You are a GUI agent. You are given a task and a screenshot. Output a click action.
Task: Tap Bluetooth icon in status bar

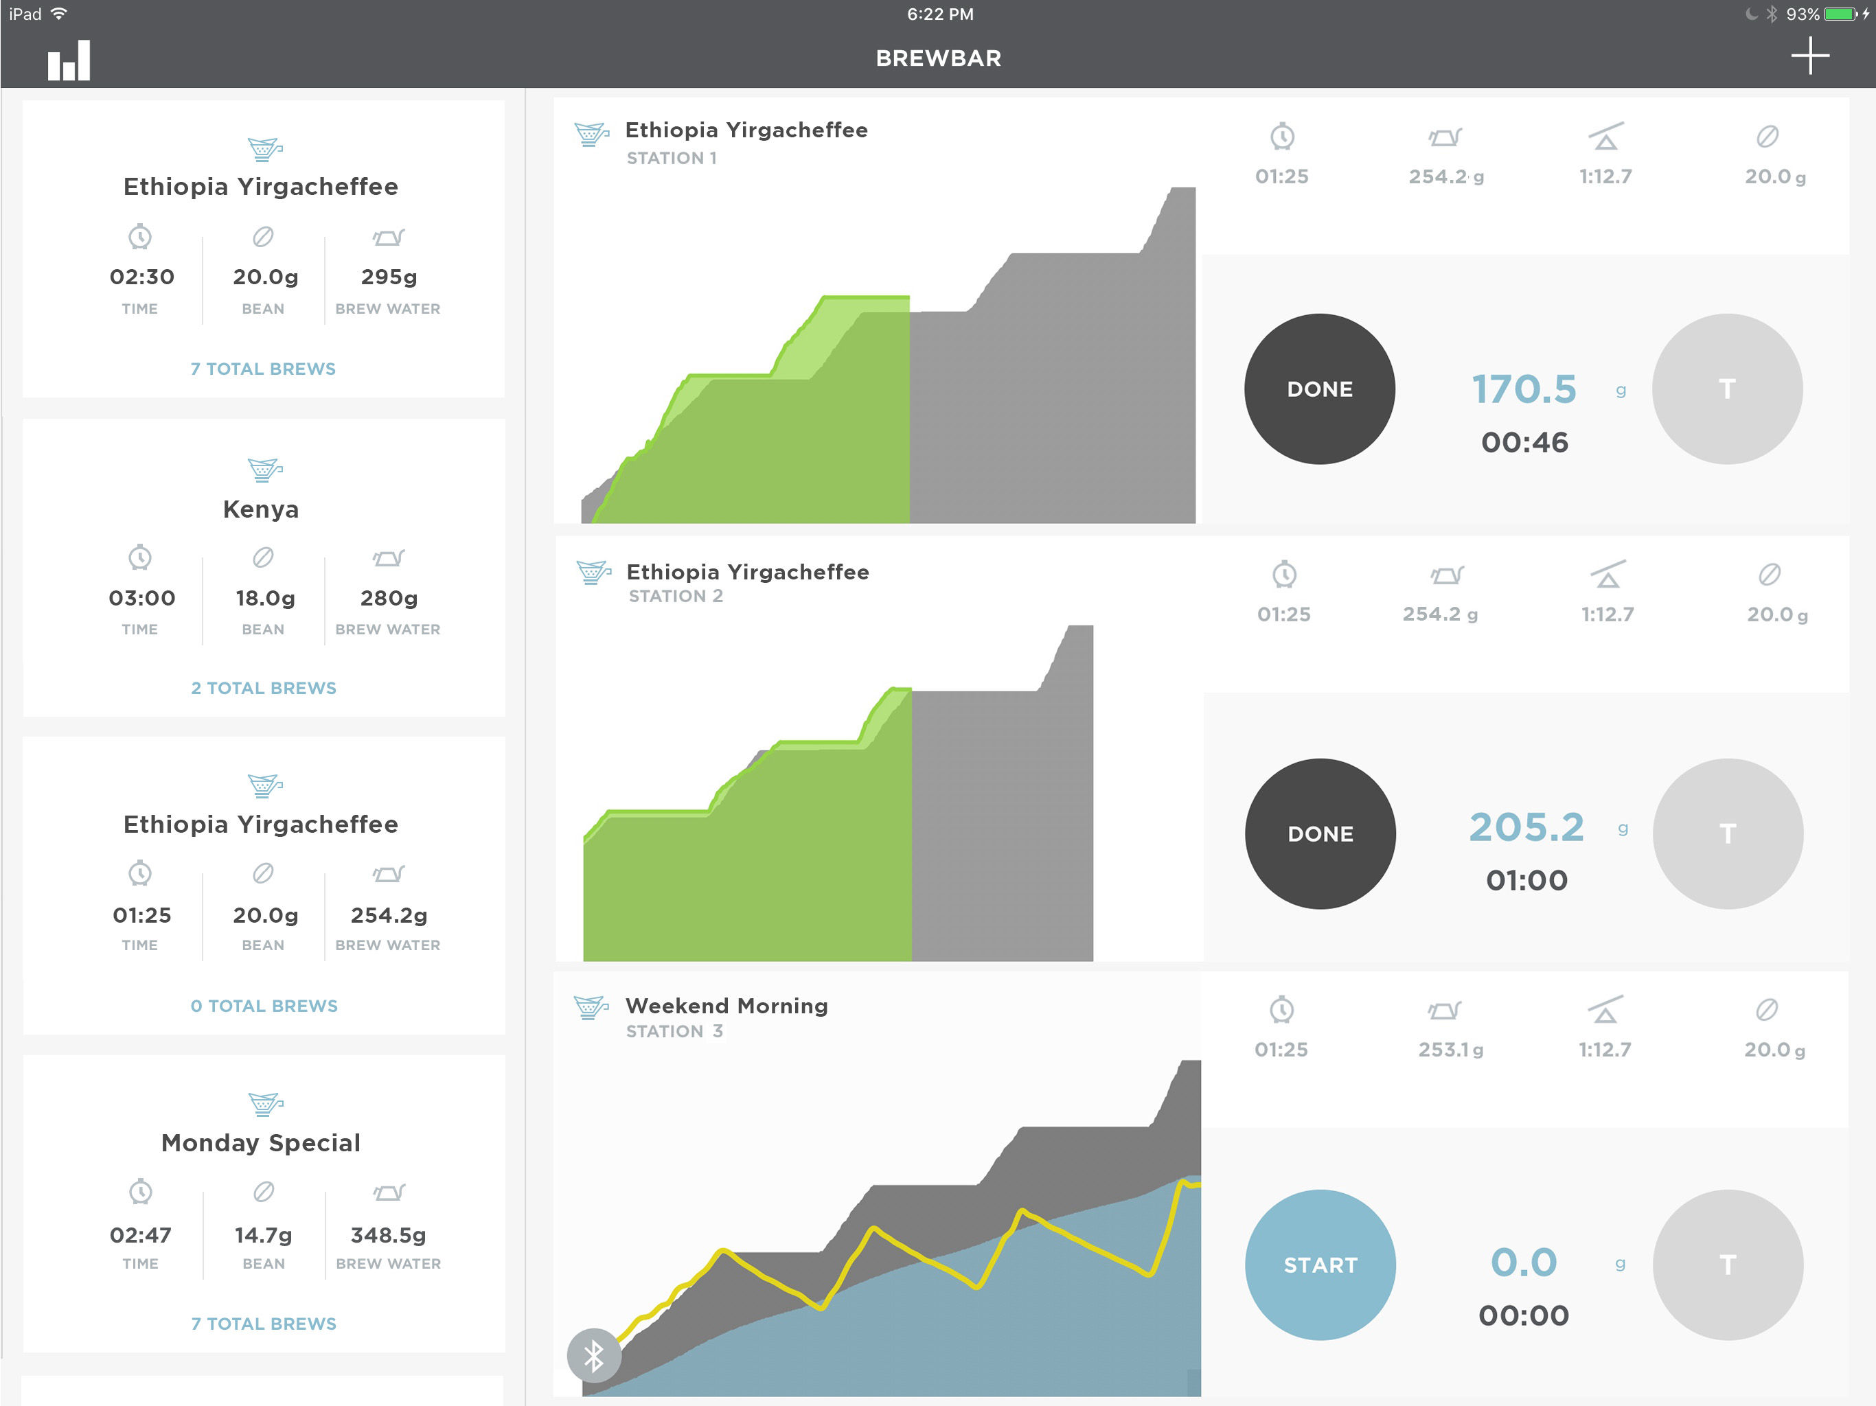pos(1772,14)
